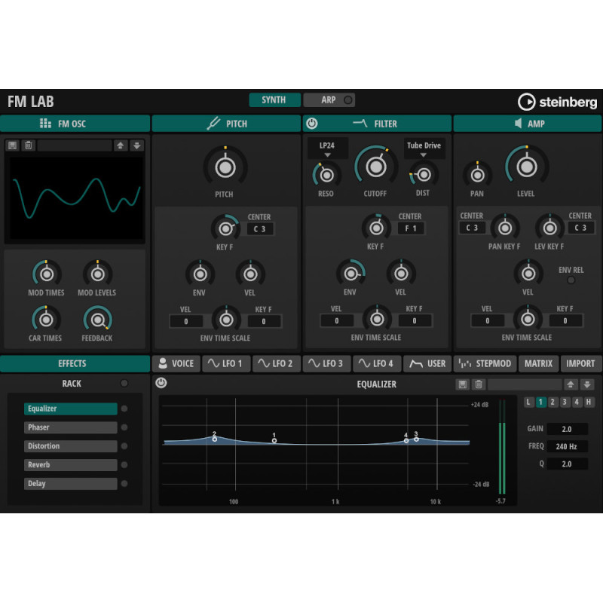The image size is (603, 603).
Task: Enable the Distortion effect LED
Action: click(x=124, y=446)
